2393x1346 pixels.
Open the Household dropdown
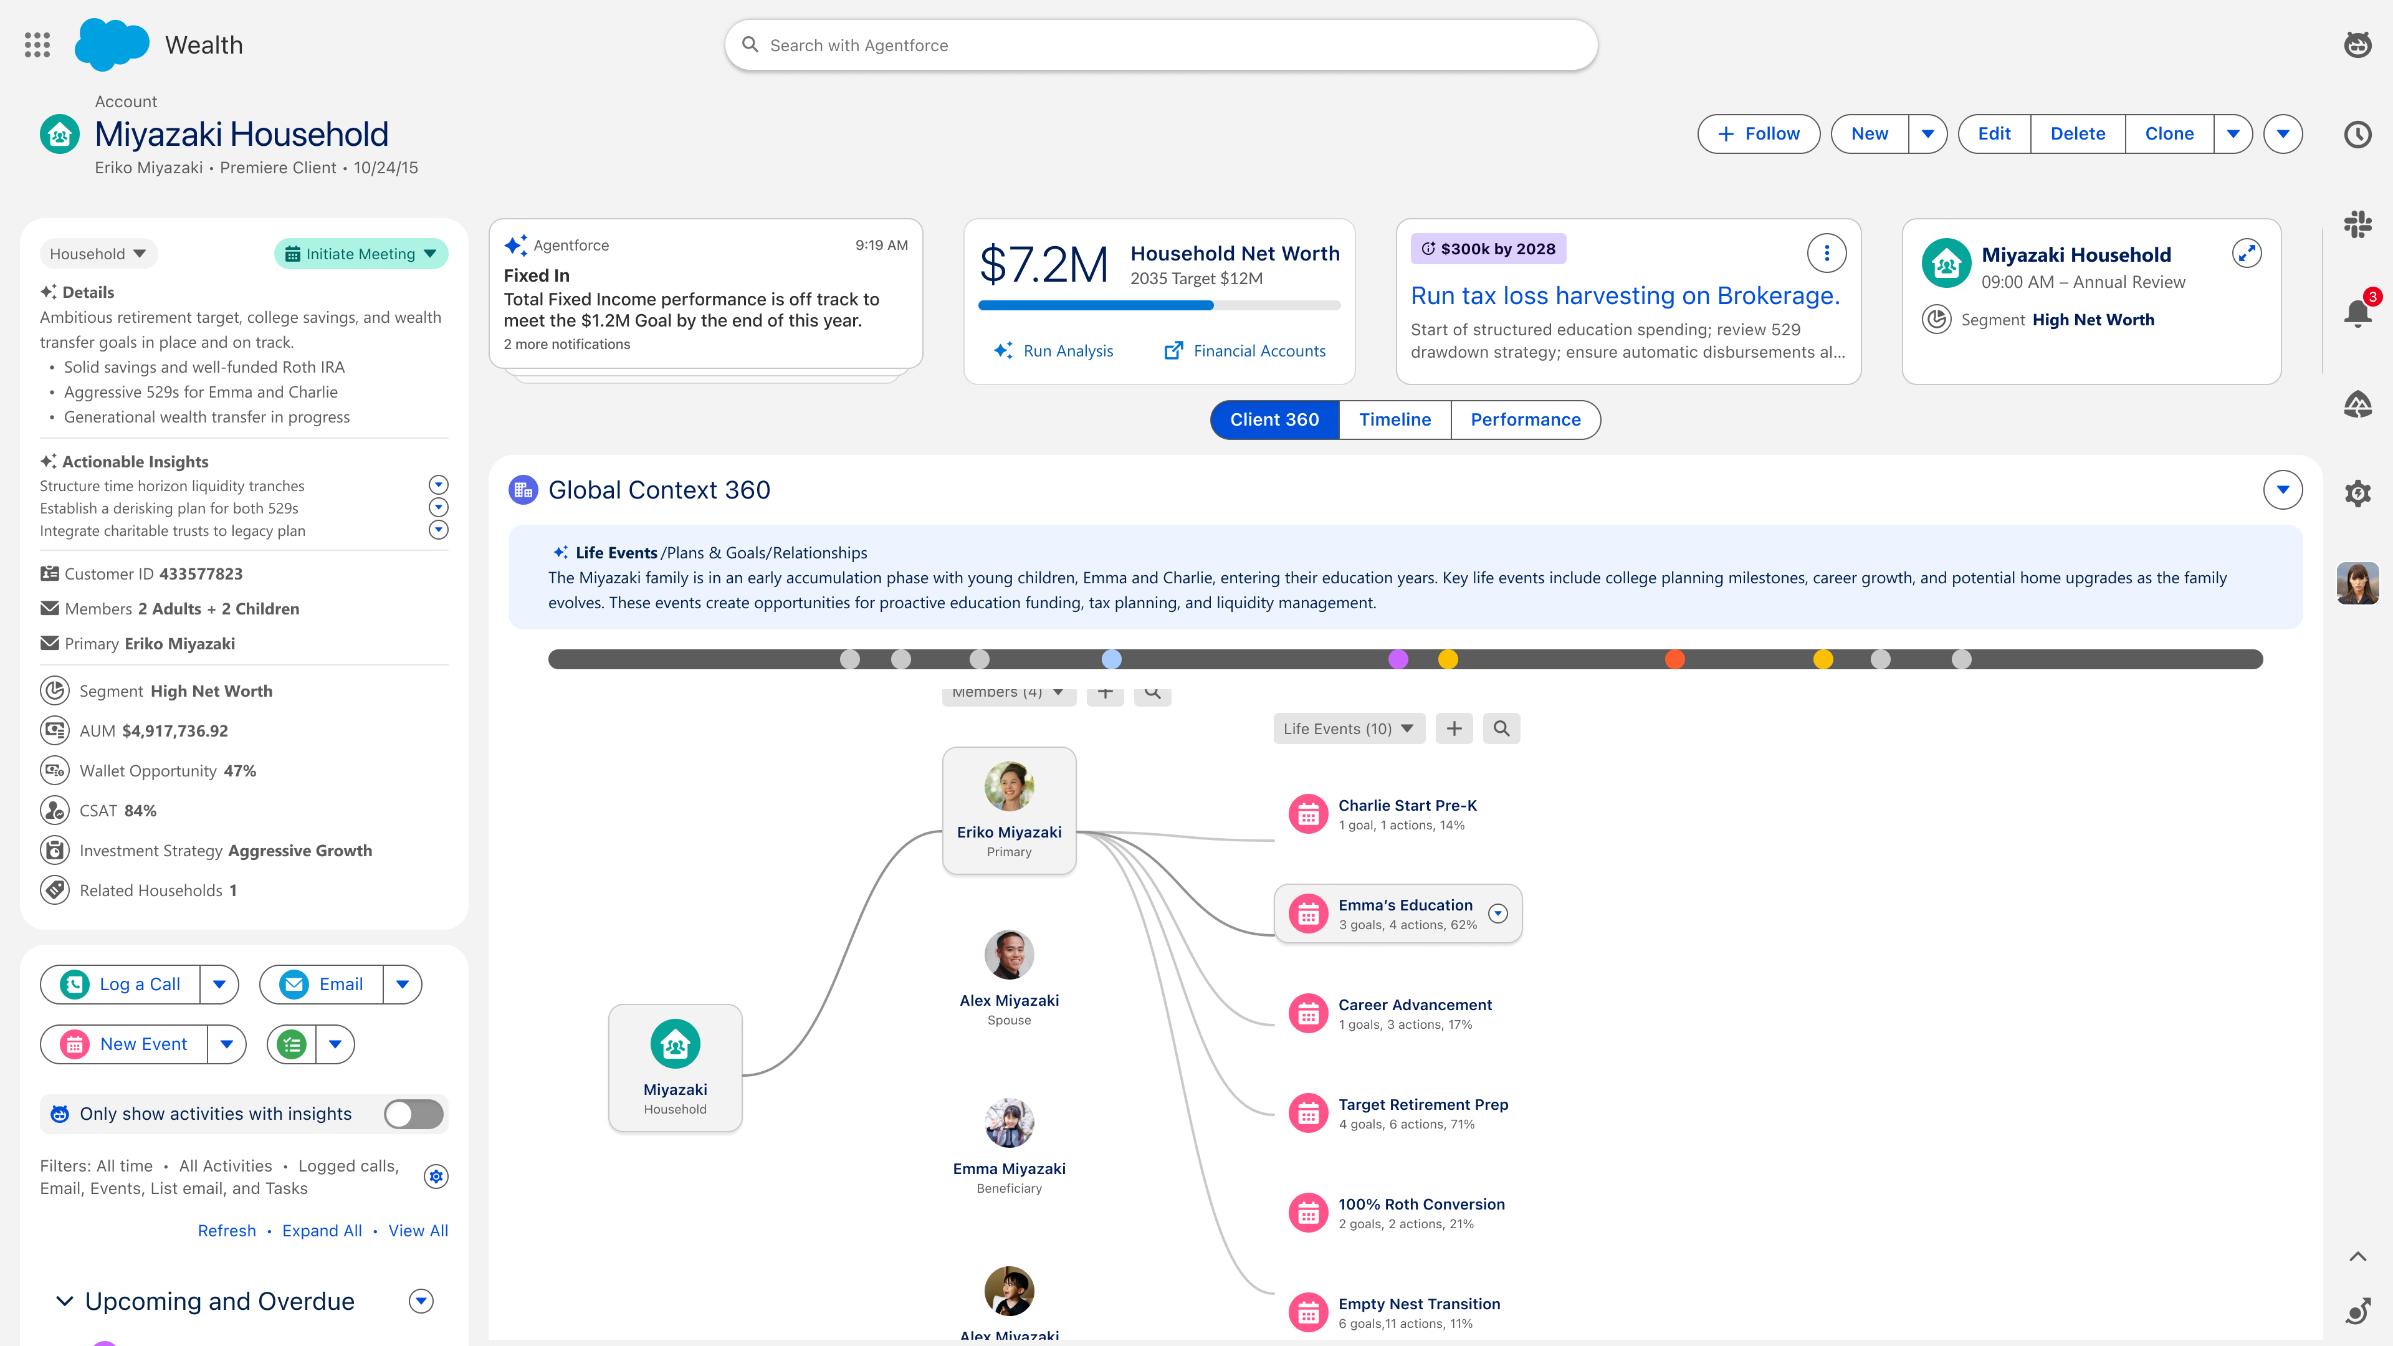point(98,254)
